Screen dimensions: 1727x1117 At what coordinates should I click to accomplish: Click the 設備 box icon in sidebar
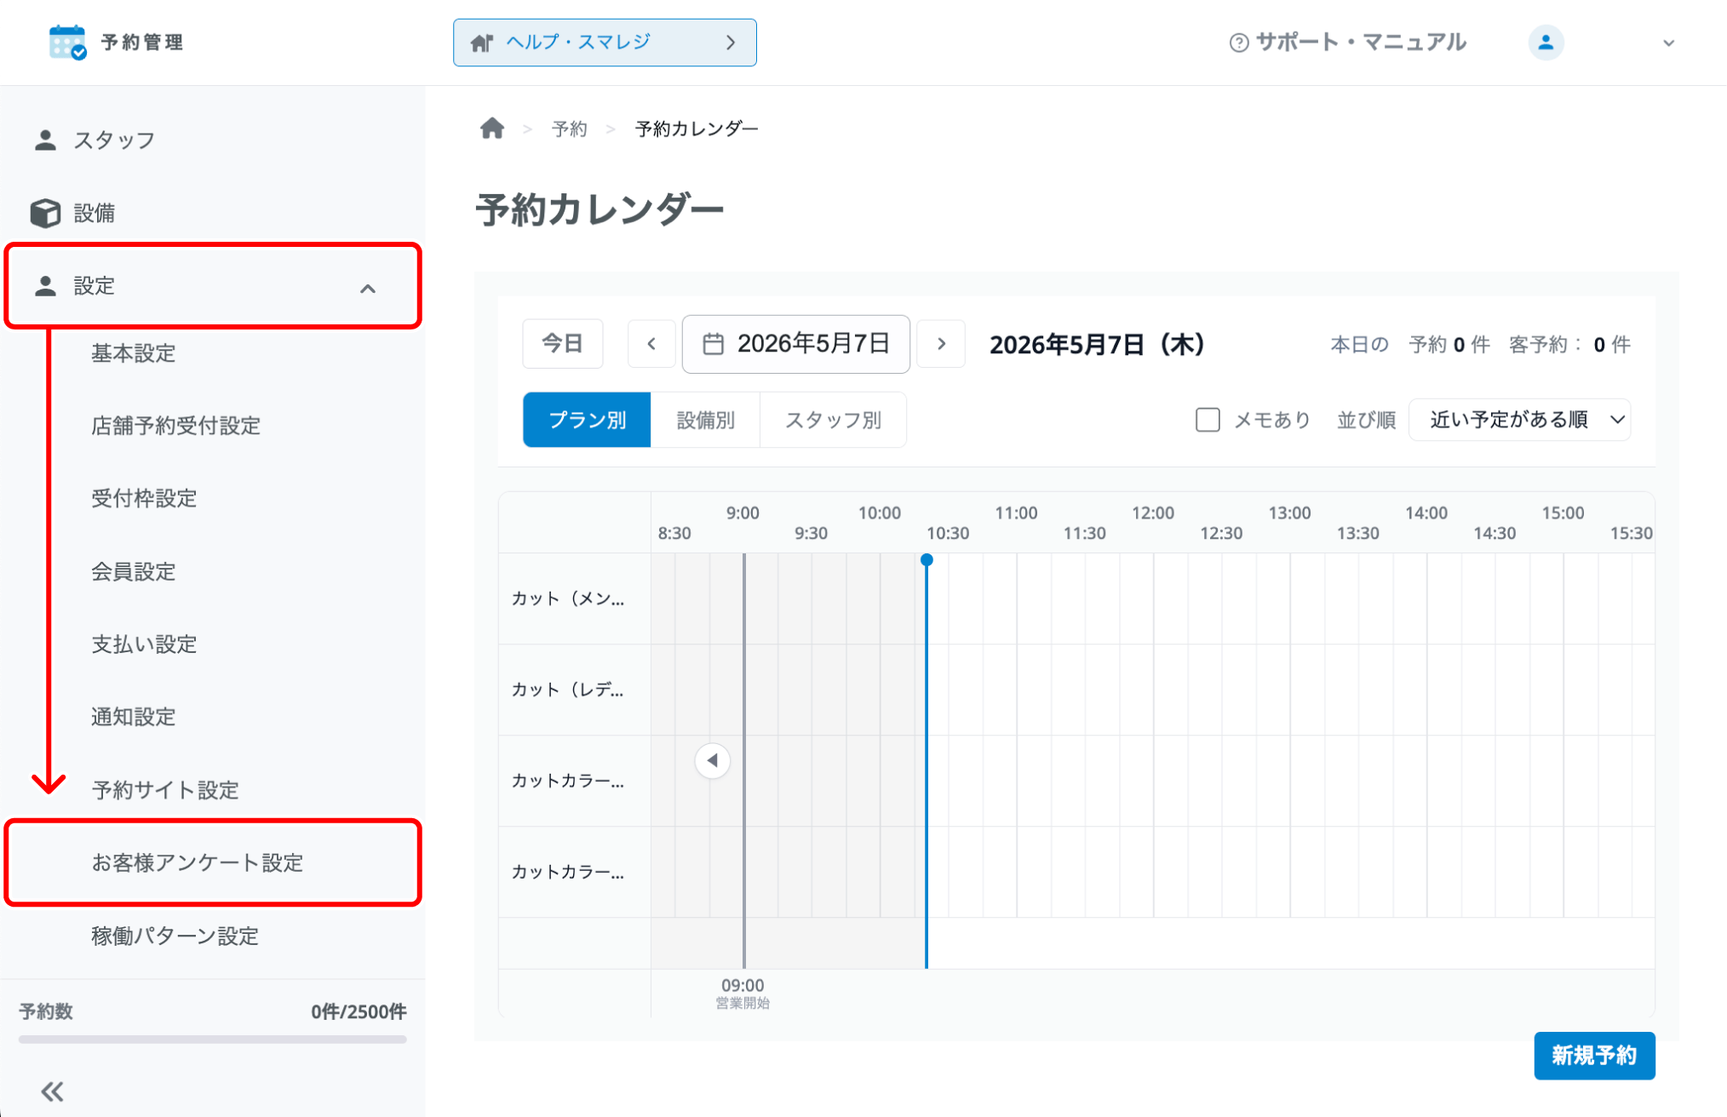[x=45, y=213]
